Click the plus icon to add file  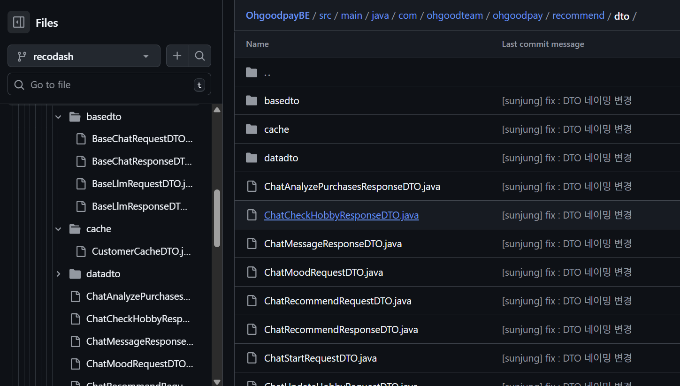(177, 56)
